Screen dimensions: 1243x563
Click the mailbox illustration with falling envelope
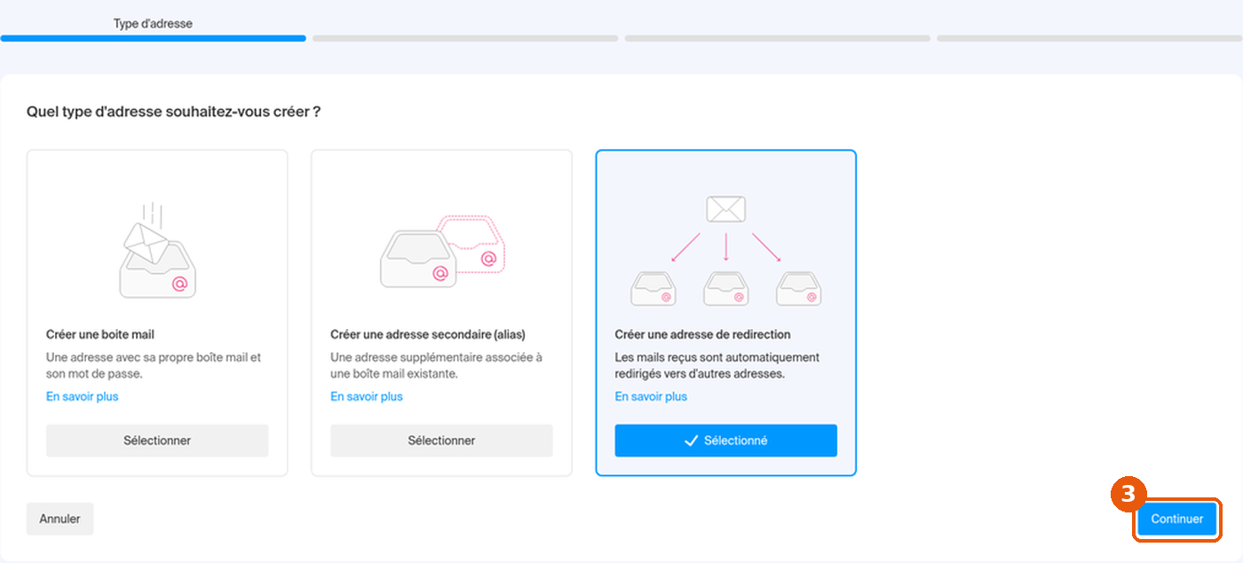coord(157,251)
